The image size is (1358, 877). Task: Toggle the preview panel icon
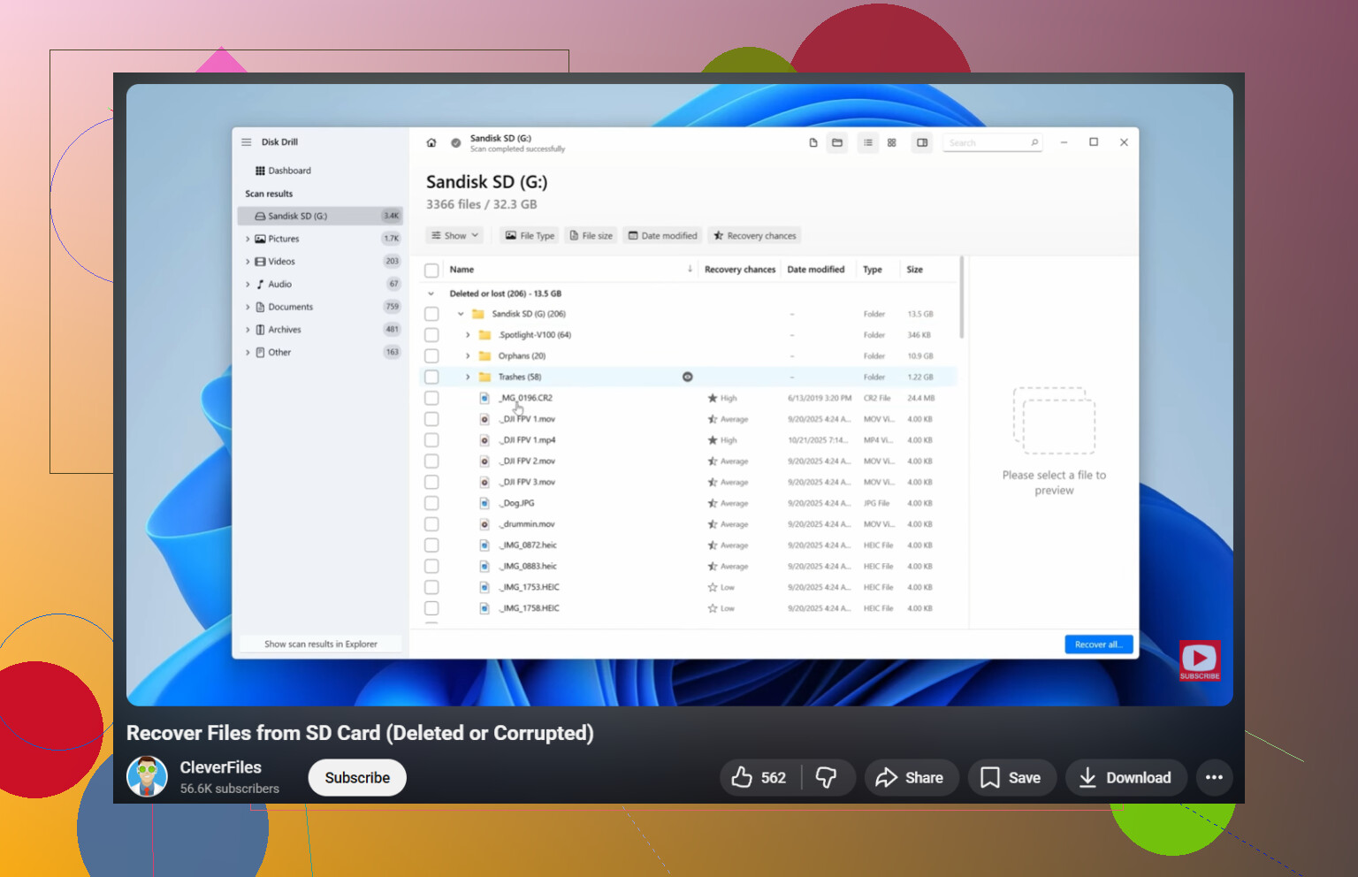pyautogui.click(x=922, y=142)
